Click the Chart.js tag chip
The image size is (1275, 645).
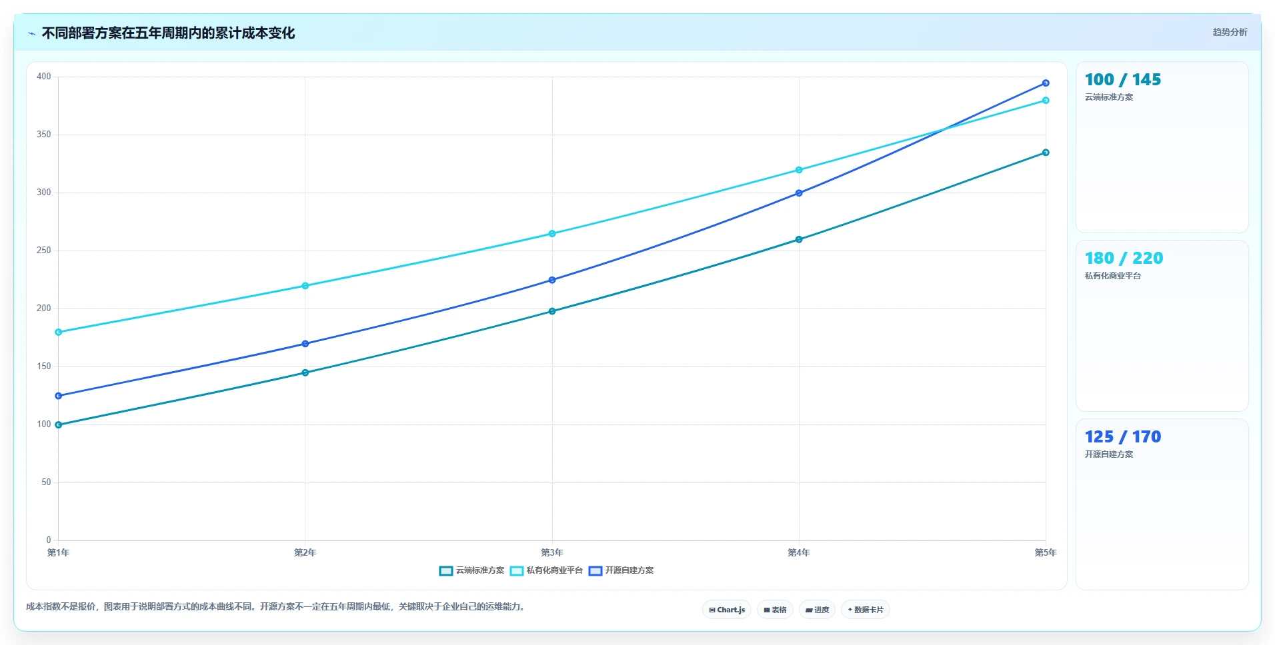tap(727, 610)
